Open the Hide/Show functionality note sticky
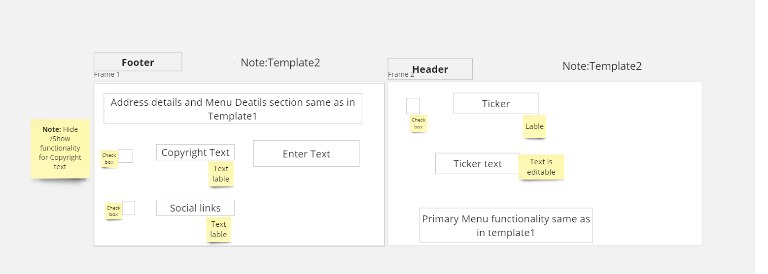The width and height of the screenshot is (768, 274). pyautogui.click(x=60, y=149)
